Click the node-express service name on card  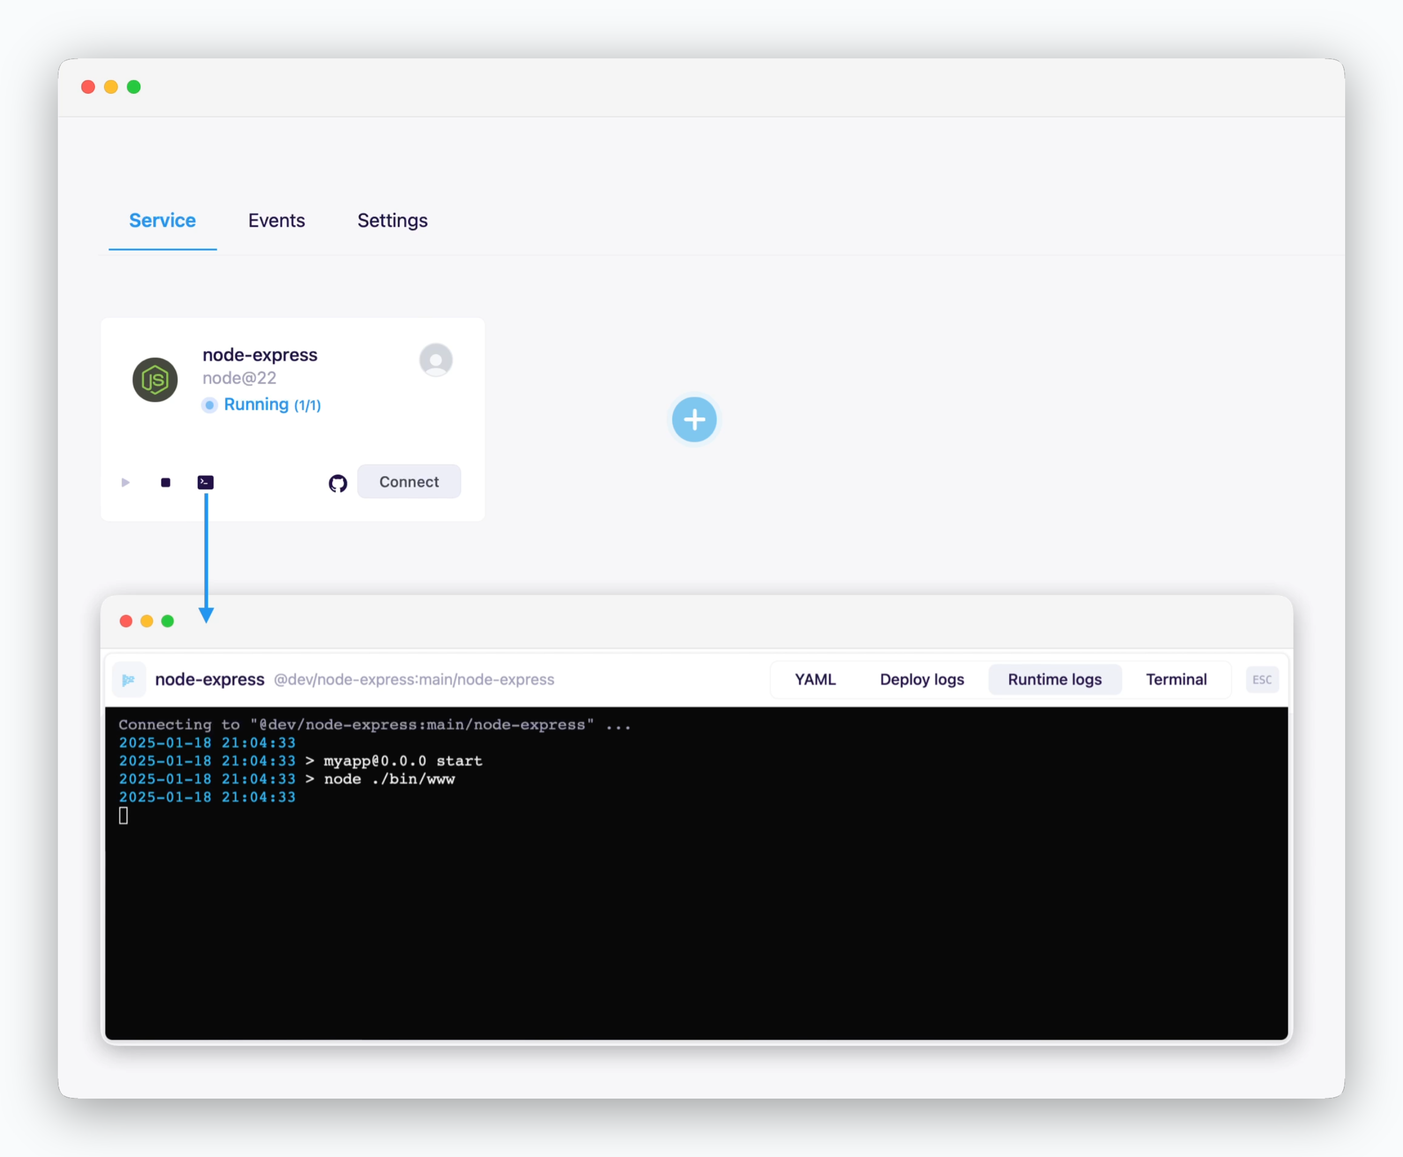pyautogui.click(x=260, y=355)
